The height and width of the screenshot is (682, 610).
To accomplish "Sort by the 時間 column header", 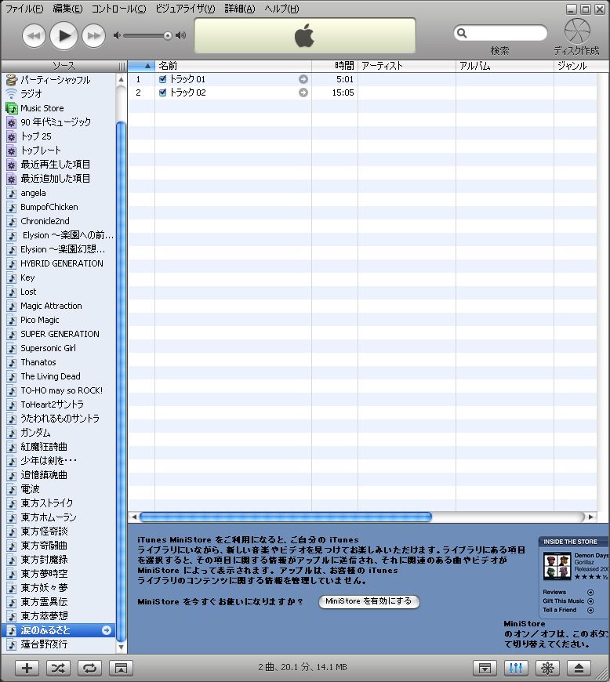I will tap(335, 66).
